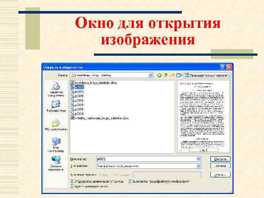Select file p0085

(77, 109)
